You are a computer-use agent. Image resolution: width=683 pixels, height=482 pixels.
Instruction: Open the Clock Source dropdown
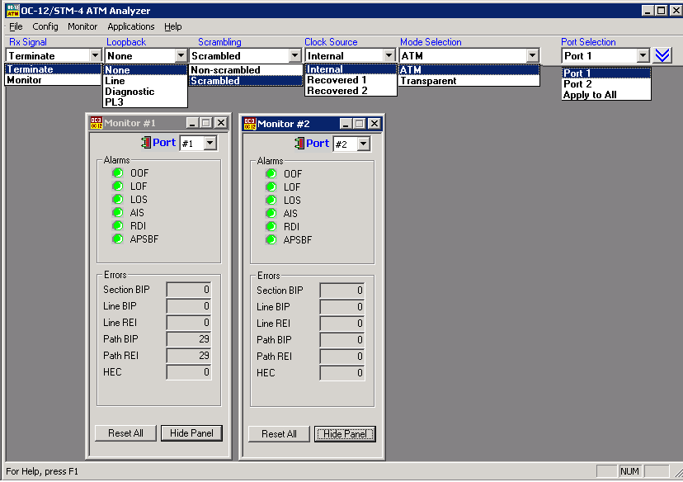389,56
